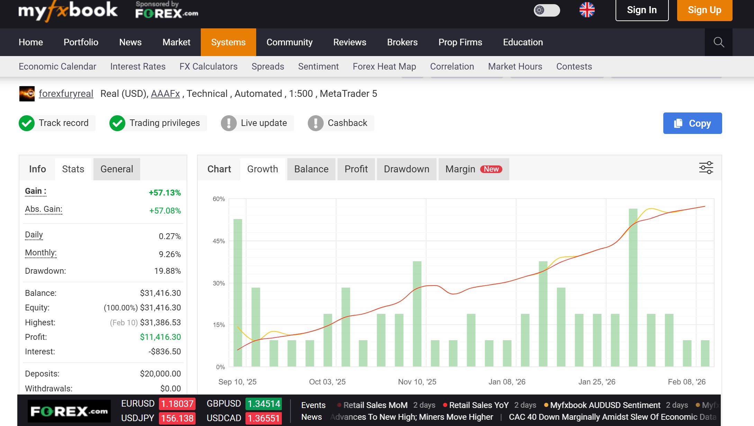Open the Retail Sales YoY event
This screenshot has height=426, width=754.
479,405
